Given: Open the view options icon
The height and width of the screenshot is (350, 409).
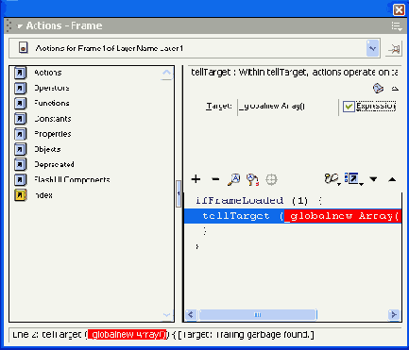Looking at the screenshot, I should (x=353, y=179).
